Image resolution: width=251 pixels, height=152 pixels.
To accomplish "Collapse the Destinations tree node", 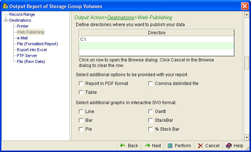I will point(6,20).
